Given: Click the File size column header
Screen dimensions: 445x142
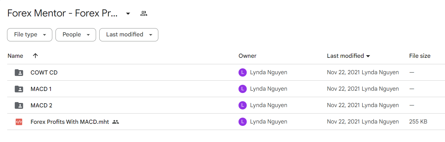Looking at the screenshot, I should pyautogui.click(x=420, y=56).
